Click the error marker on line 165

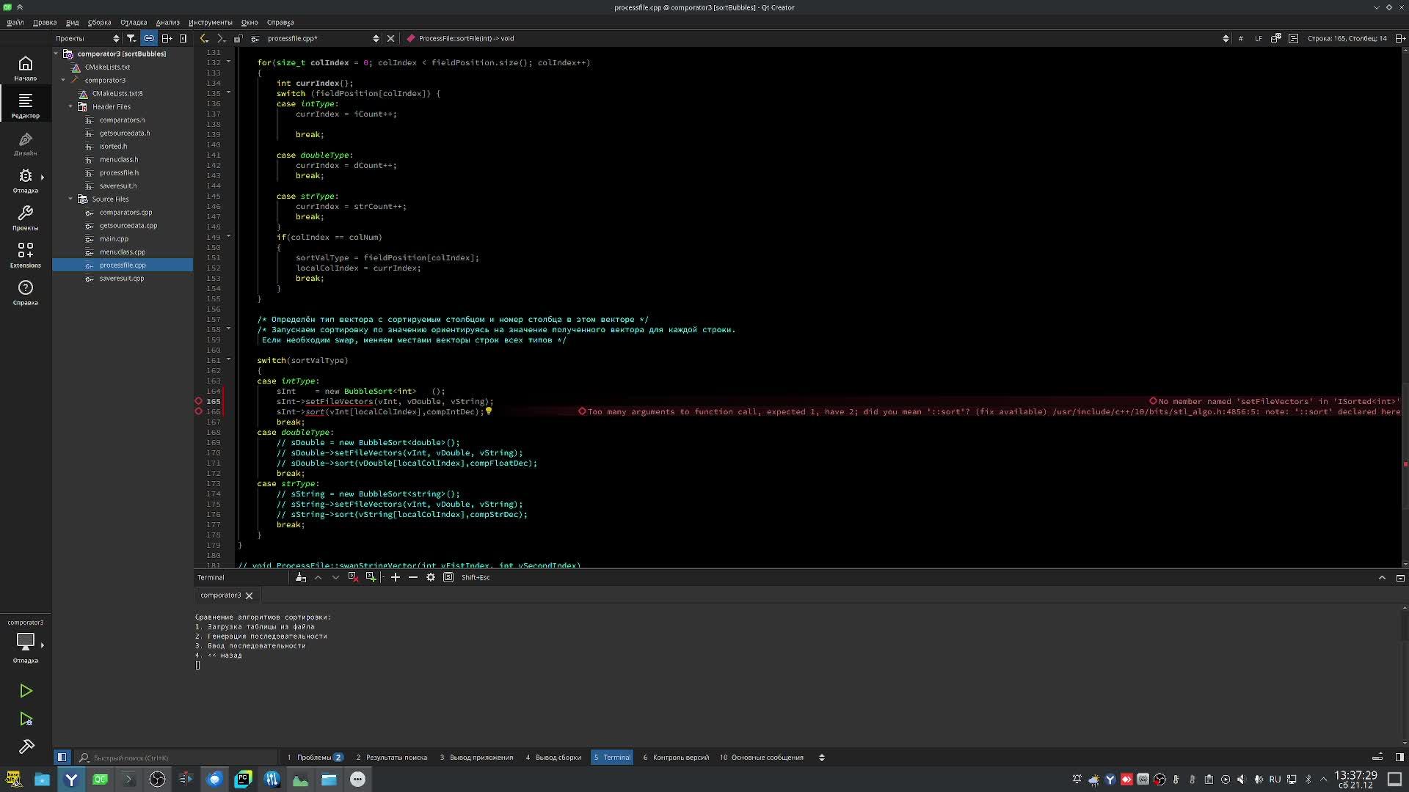[198, 401]
